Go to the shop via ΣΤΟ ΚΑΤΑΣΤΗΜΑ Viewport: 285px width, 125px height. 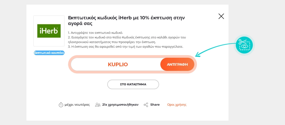pyautogui.click(x=133, y=84)
